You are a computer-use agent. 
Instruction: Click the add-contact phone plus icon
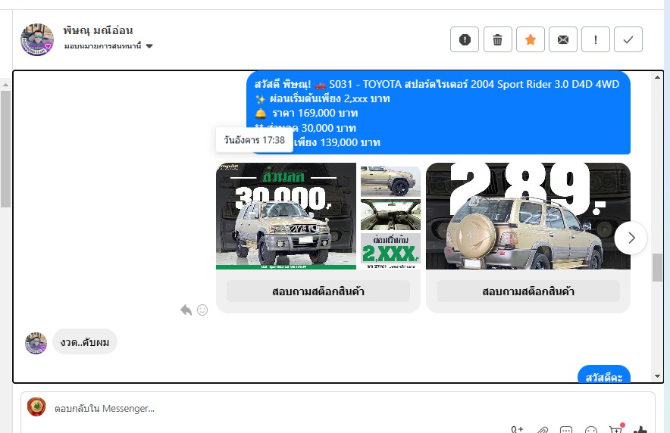click(517, 430)
